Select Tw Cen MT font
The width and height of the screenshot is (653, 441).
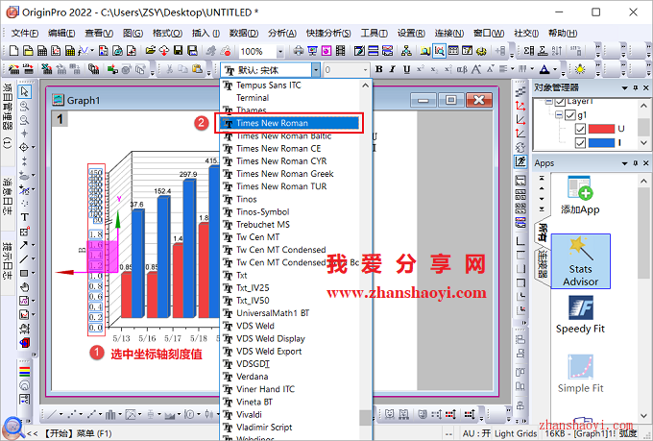click(257, 237)
